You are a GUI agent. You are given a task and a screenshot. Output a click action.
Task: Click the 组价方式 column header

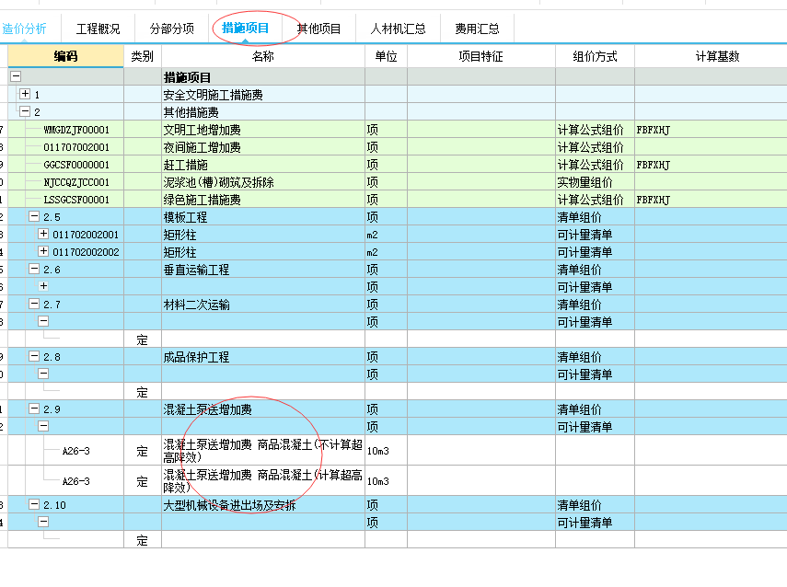coord(595,56)
